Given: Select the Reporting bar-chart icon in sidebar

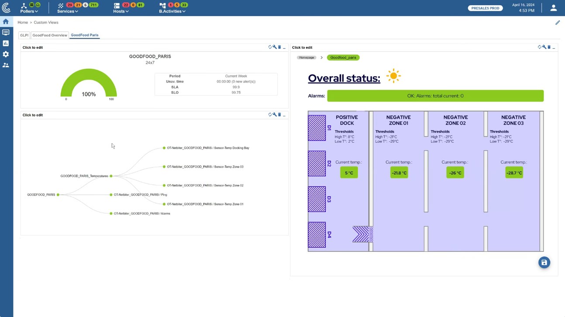Looking at the screenshot, I should [6, 43].
